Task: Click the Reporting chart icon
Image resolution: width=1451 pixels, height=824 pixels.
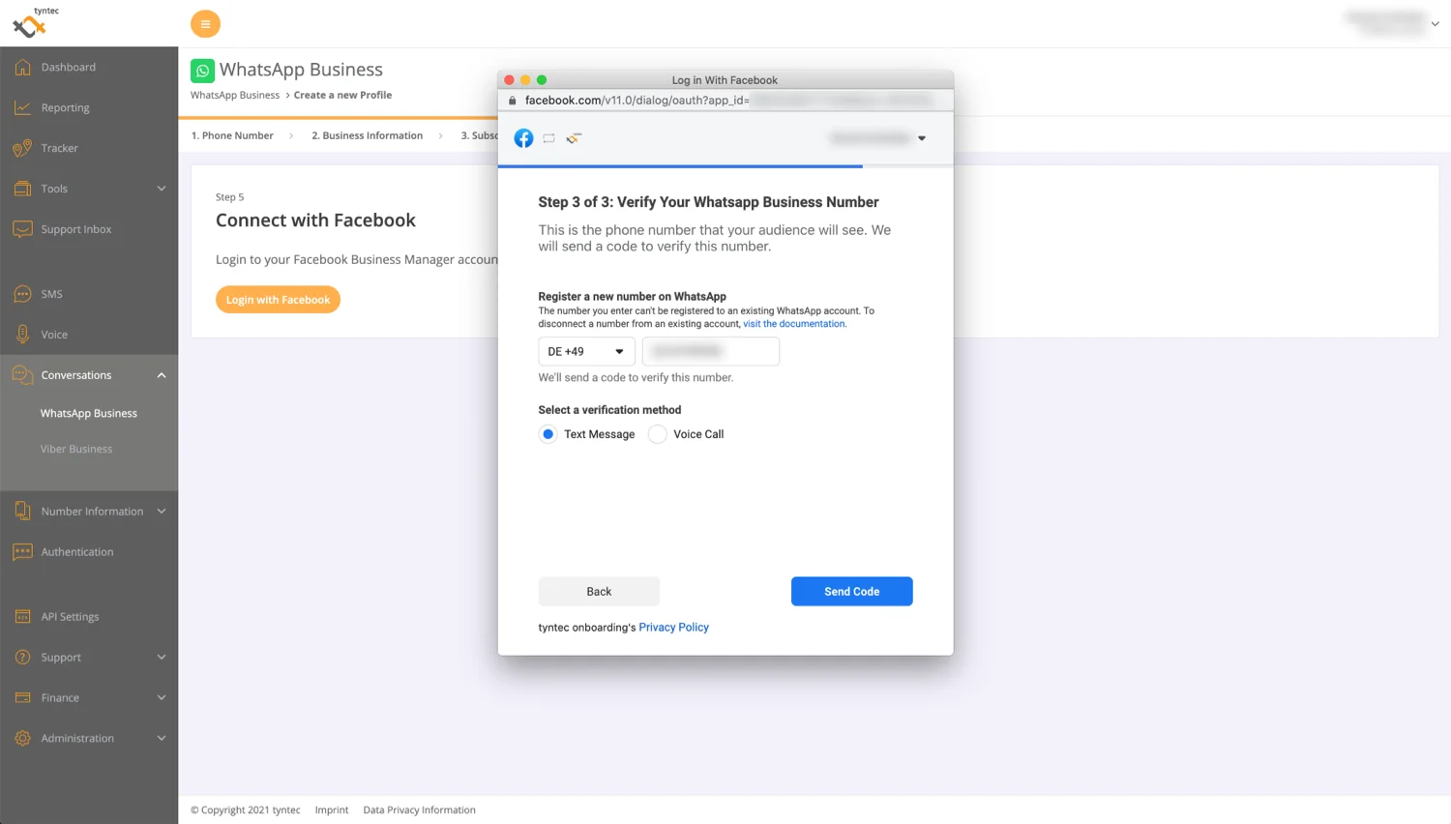Action: point(22,107)
